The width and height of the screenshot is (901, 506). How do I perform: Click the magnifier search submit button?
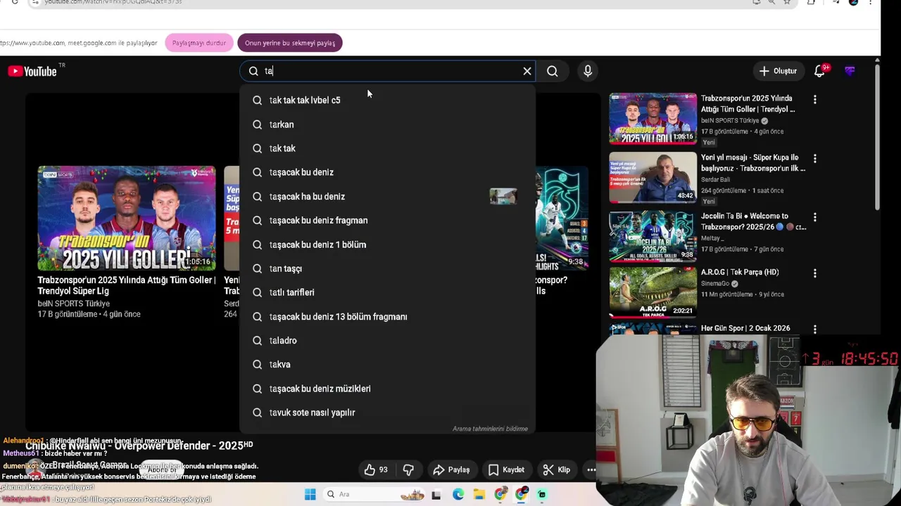click(553, 71)
